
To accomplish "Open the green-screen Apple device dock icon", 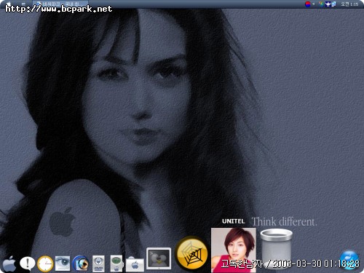I will 116,264.
